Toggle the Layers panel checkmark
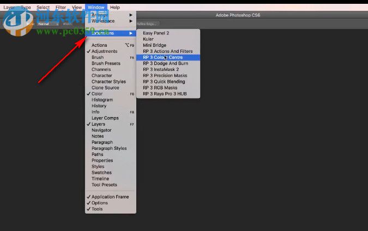The width and height of the screenshot is (368, 231). [x=111, y=124]
